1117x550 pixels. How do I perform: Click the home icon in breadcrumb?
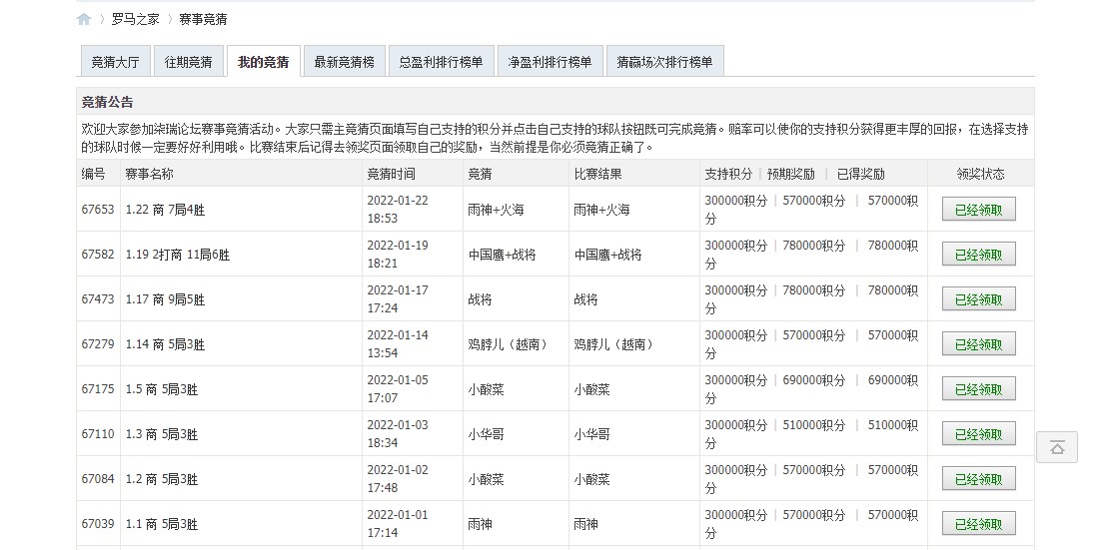(84, 19)
